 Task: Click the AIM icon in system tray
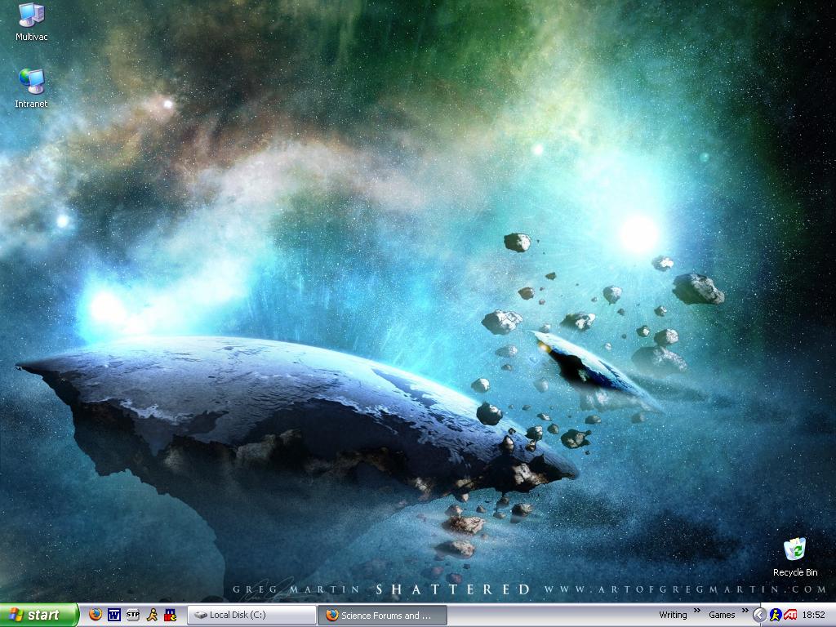pos(776,615)
